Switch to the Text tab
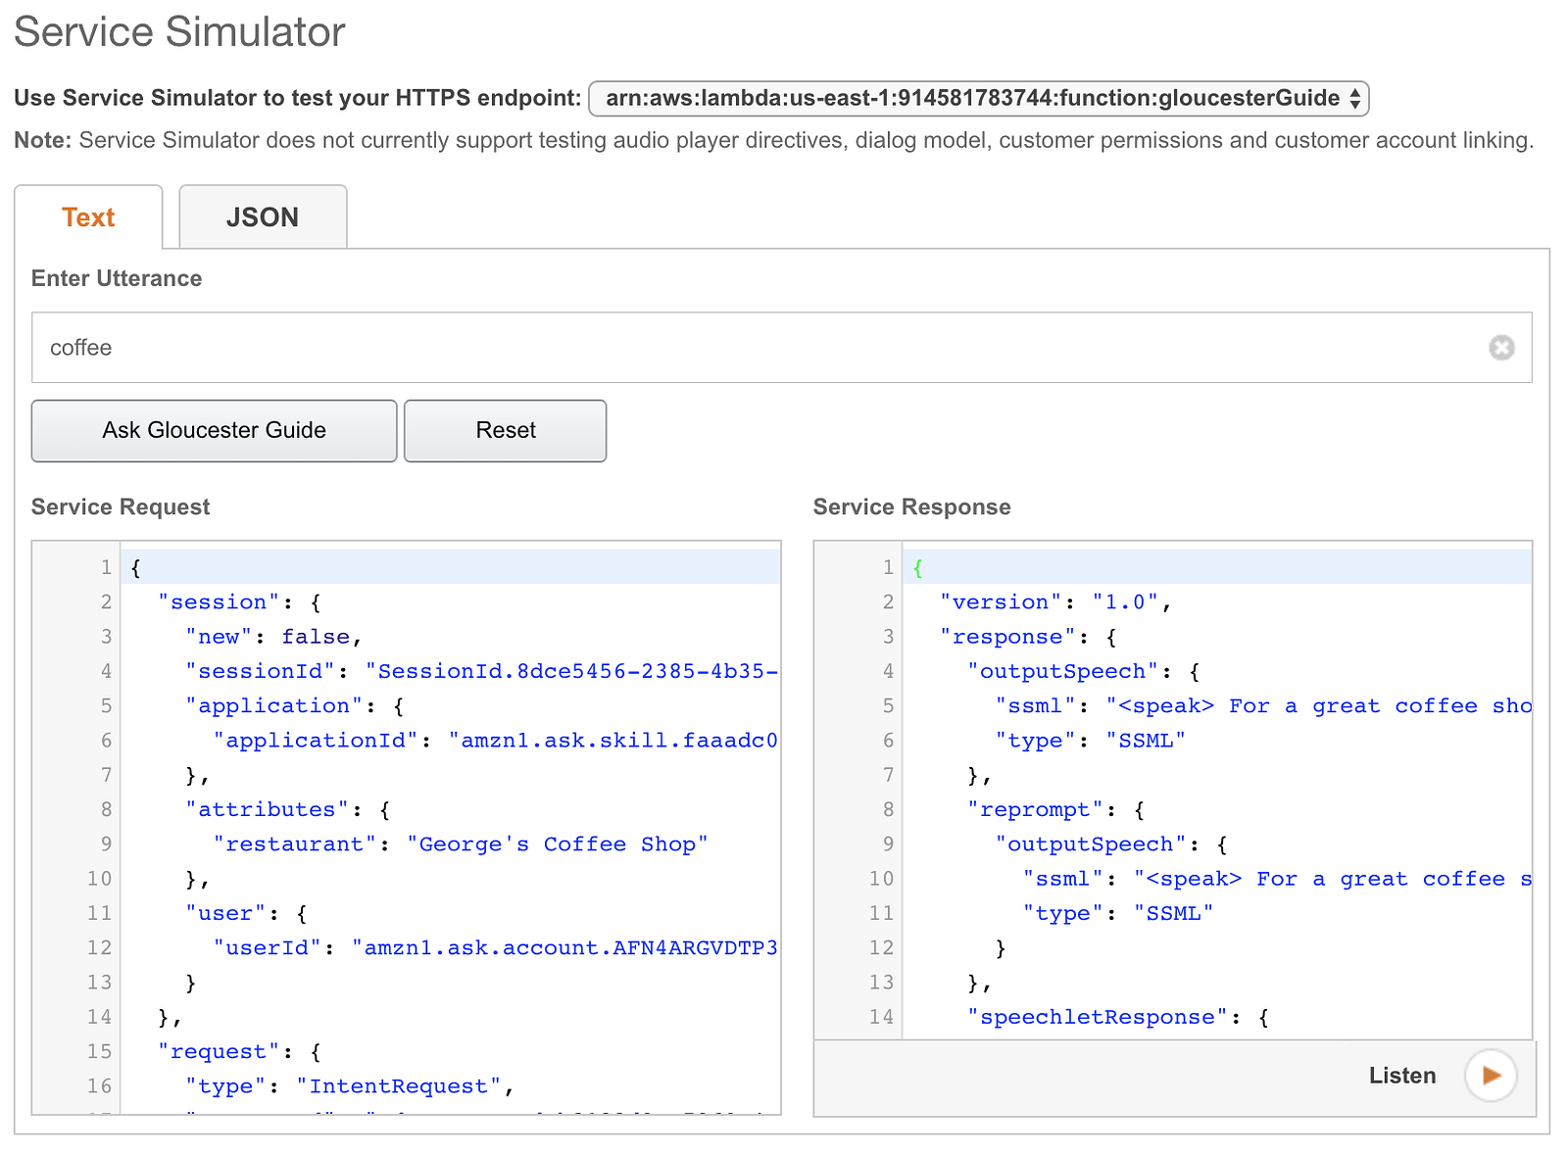This screenshot has height=1154, width=1568. coord(88,217)
